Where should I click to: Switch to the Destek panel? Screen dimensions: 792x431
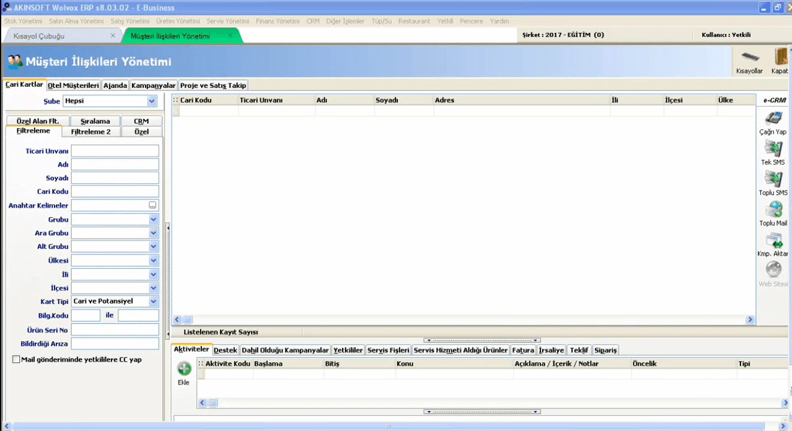click(226, 350)
